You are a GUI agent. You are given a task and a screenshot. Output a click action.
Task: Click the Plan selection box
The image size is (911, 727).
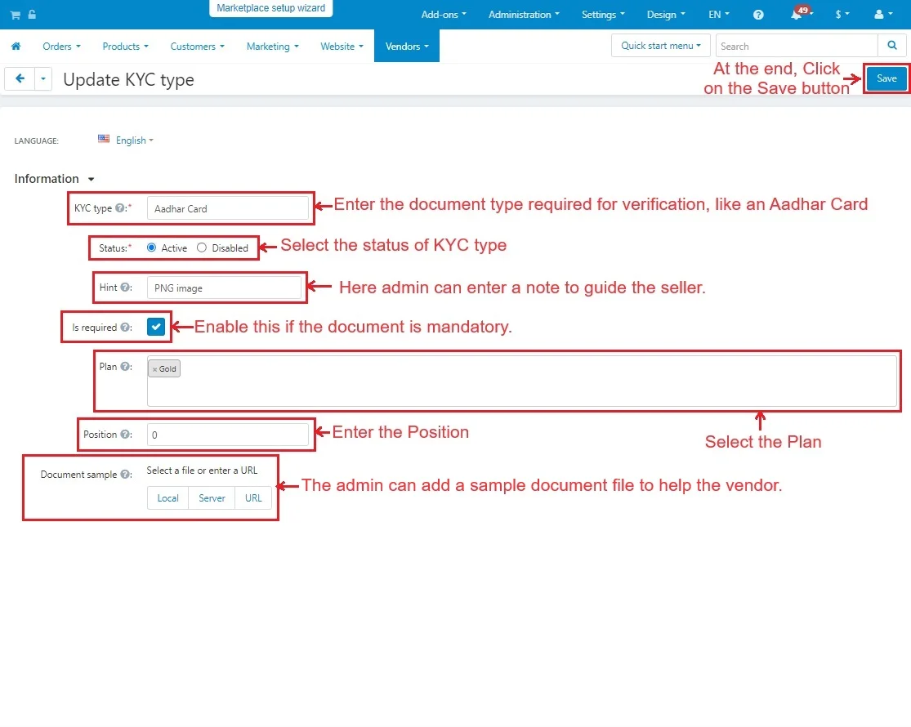(522, 381)
